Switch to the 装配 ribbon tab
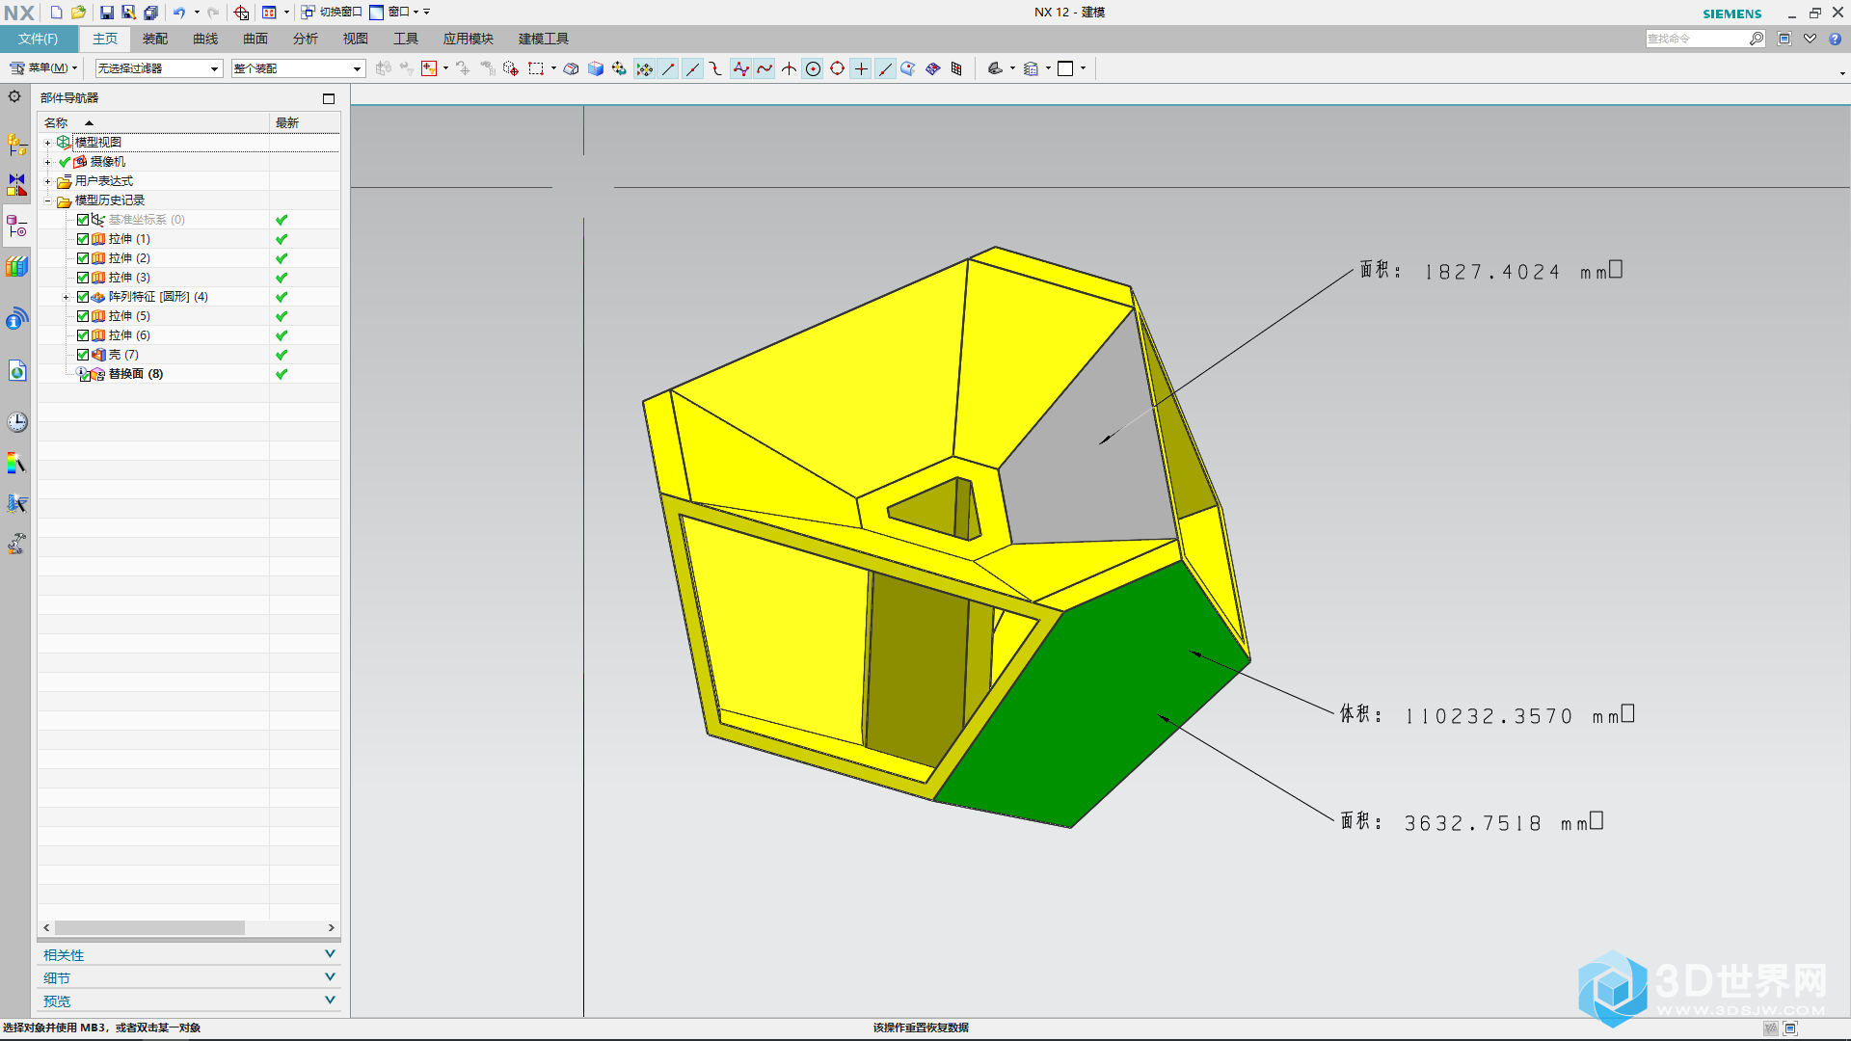1851x1041 pixels. (155, 39)
